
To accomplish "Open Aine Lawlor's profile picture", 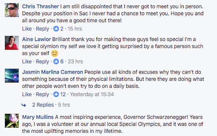I will pyautogui.click(x=12, y=43).
